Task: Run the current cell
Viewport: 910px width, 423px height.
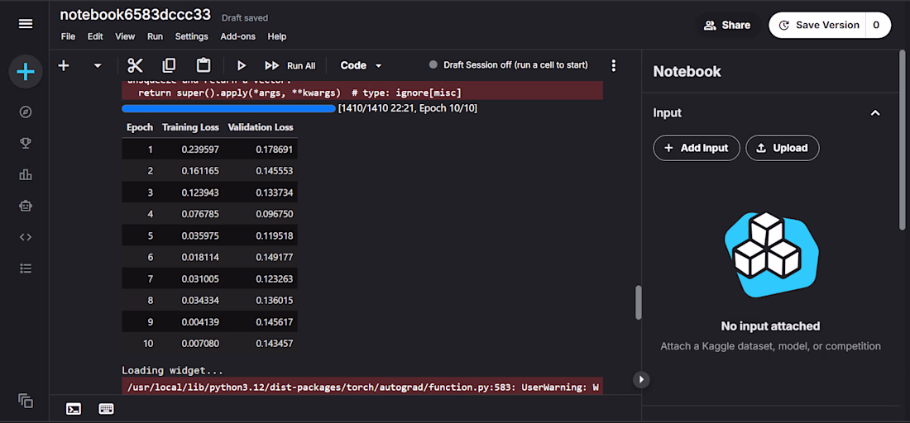Action: point(242,65)
